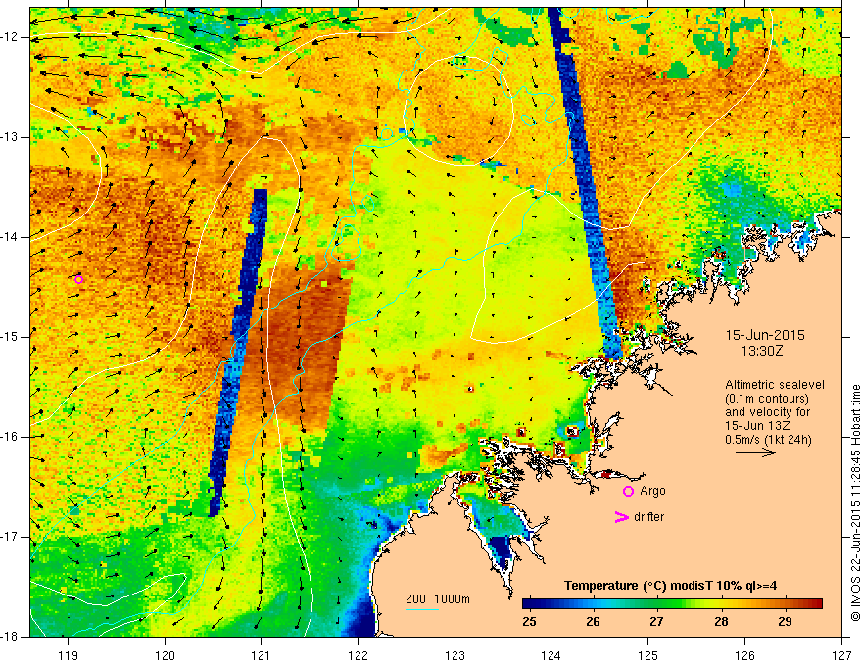This screenshot has width=862, height=666.
Task: Click the "28" color bar tick label
Action: [721, 622]
